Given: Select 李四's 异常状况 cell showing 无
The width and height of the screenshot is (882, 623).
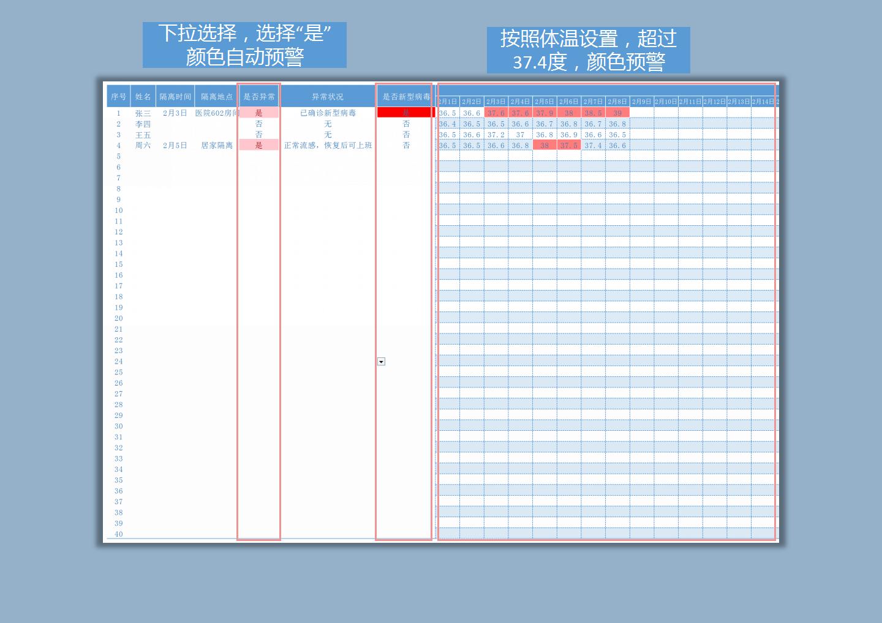Looking at the screenshot, I should (328, 124).
